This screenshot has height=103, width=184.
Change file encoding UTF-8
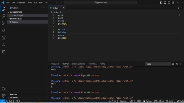(132, 101)
